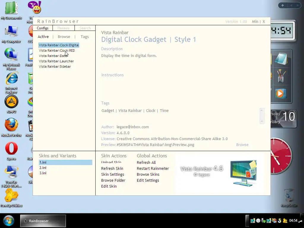304x228 pixels.
Task: Select Vista Rainbar\Sidebar config
Action: [55, 66]
